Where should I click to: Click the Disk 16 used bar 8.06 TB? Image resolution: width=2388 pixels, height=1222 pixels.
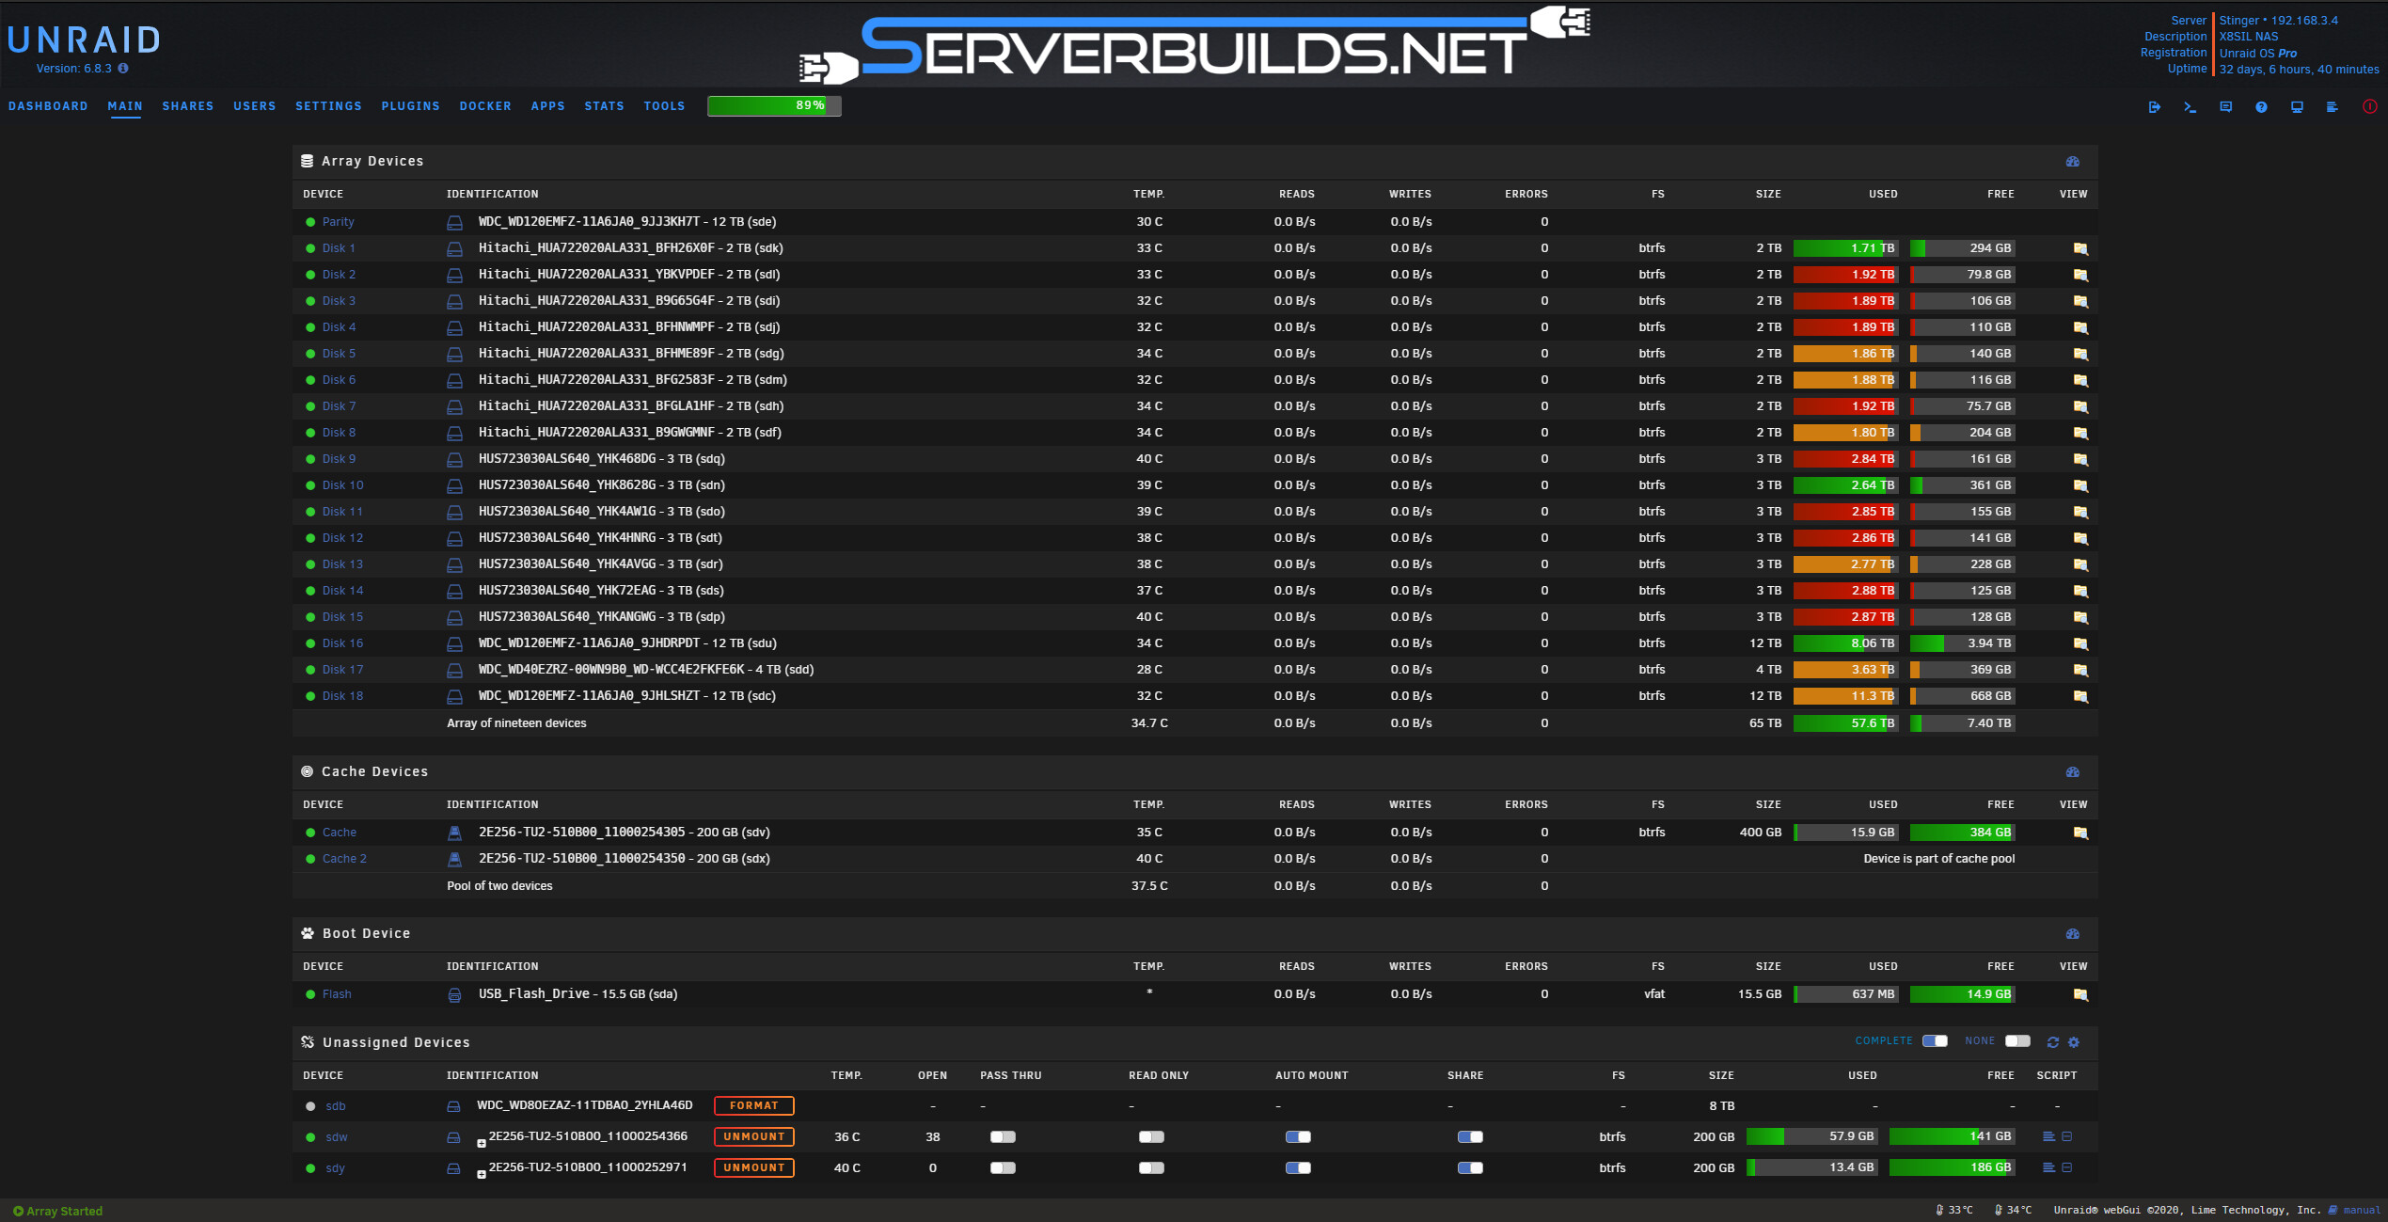coord(1845,644)
